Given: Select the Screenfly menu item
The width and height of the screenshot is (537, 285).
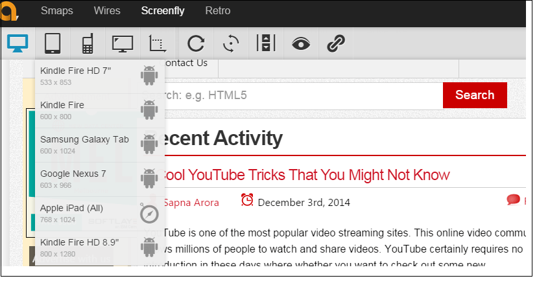Looking at the screenshot, I should (x=163, y=10).
